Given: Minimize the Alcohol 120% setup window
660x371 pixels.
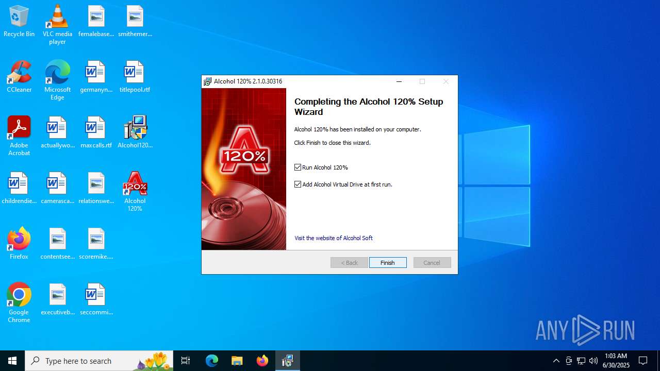Looking at the screenshot, I should (399, 81).
